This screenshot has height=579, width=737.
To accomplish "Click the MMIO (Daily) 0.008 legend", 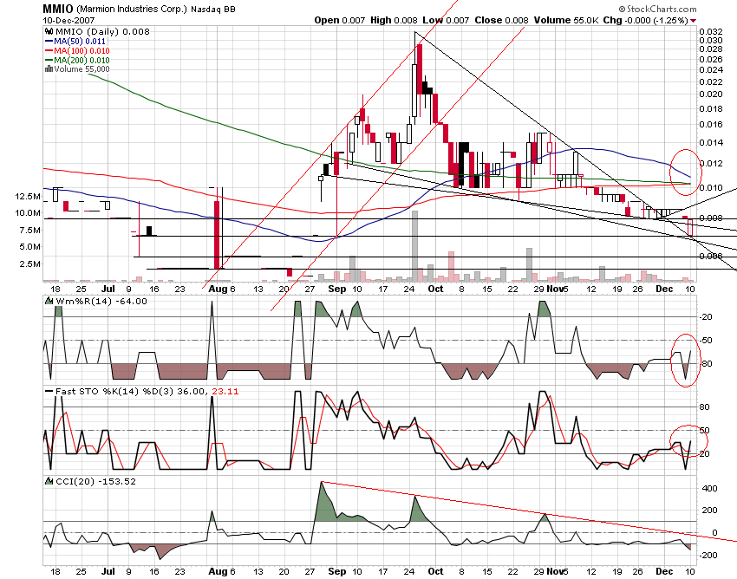I will pos(102,31).
